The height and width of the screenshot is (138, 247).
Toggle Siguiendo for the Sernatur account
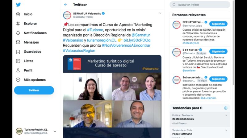click(x=218, y=52)
